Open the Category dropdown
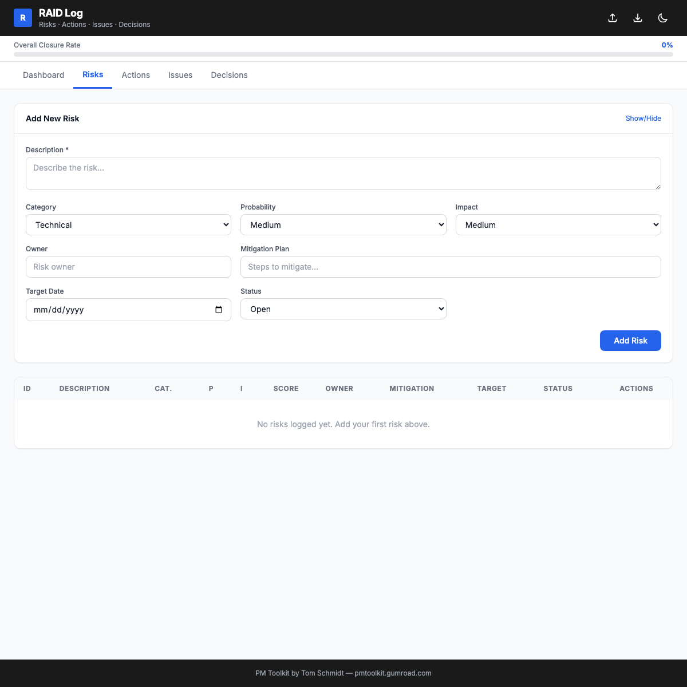This screenshot has width=687, height=687. tap(128, 225)
